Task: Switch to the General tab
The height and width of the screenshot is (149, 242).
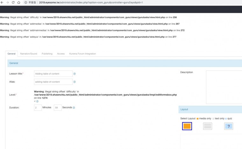Action: click(11, 54)
